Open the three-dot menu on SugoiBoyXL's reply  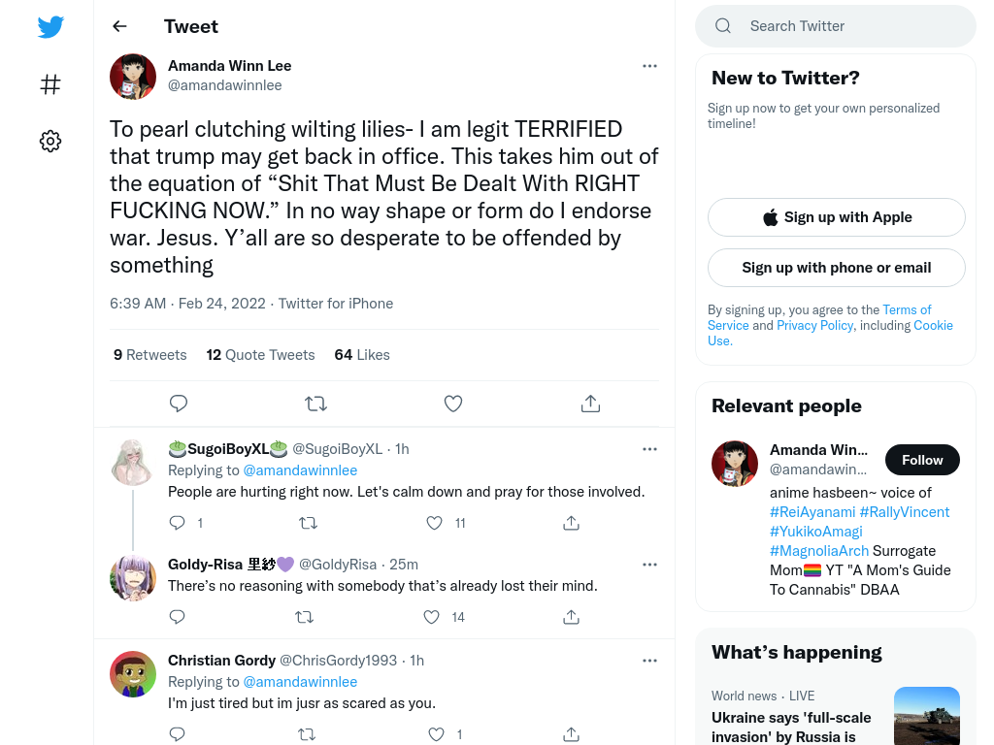[649, 449]
